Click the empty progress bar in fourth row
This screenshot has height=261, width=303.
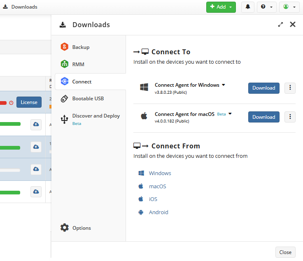tap(10, 170)
